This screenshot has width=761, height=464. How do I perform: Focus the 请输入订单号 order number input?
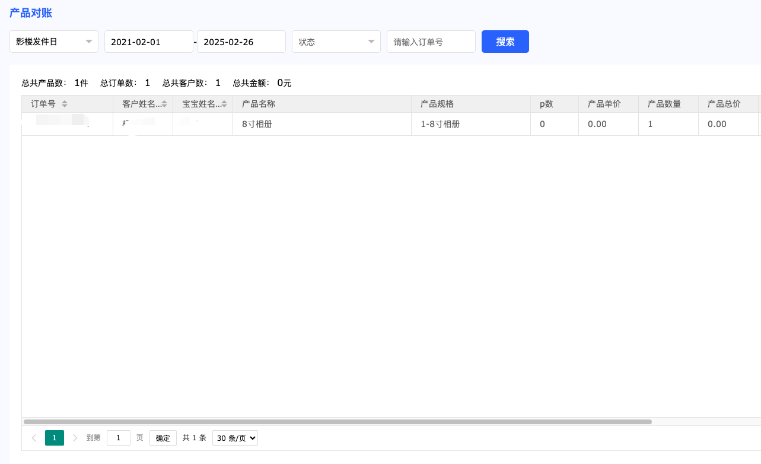(431, 42)
